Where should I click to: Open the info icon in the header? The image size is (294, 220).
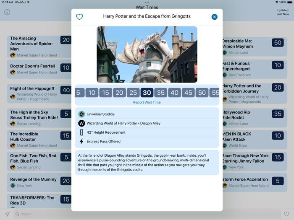(x=7, y=12)
